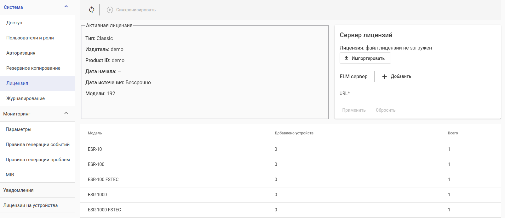Open the MIB section
Screen dimensions: 505x218
(10, 175)
